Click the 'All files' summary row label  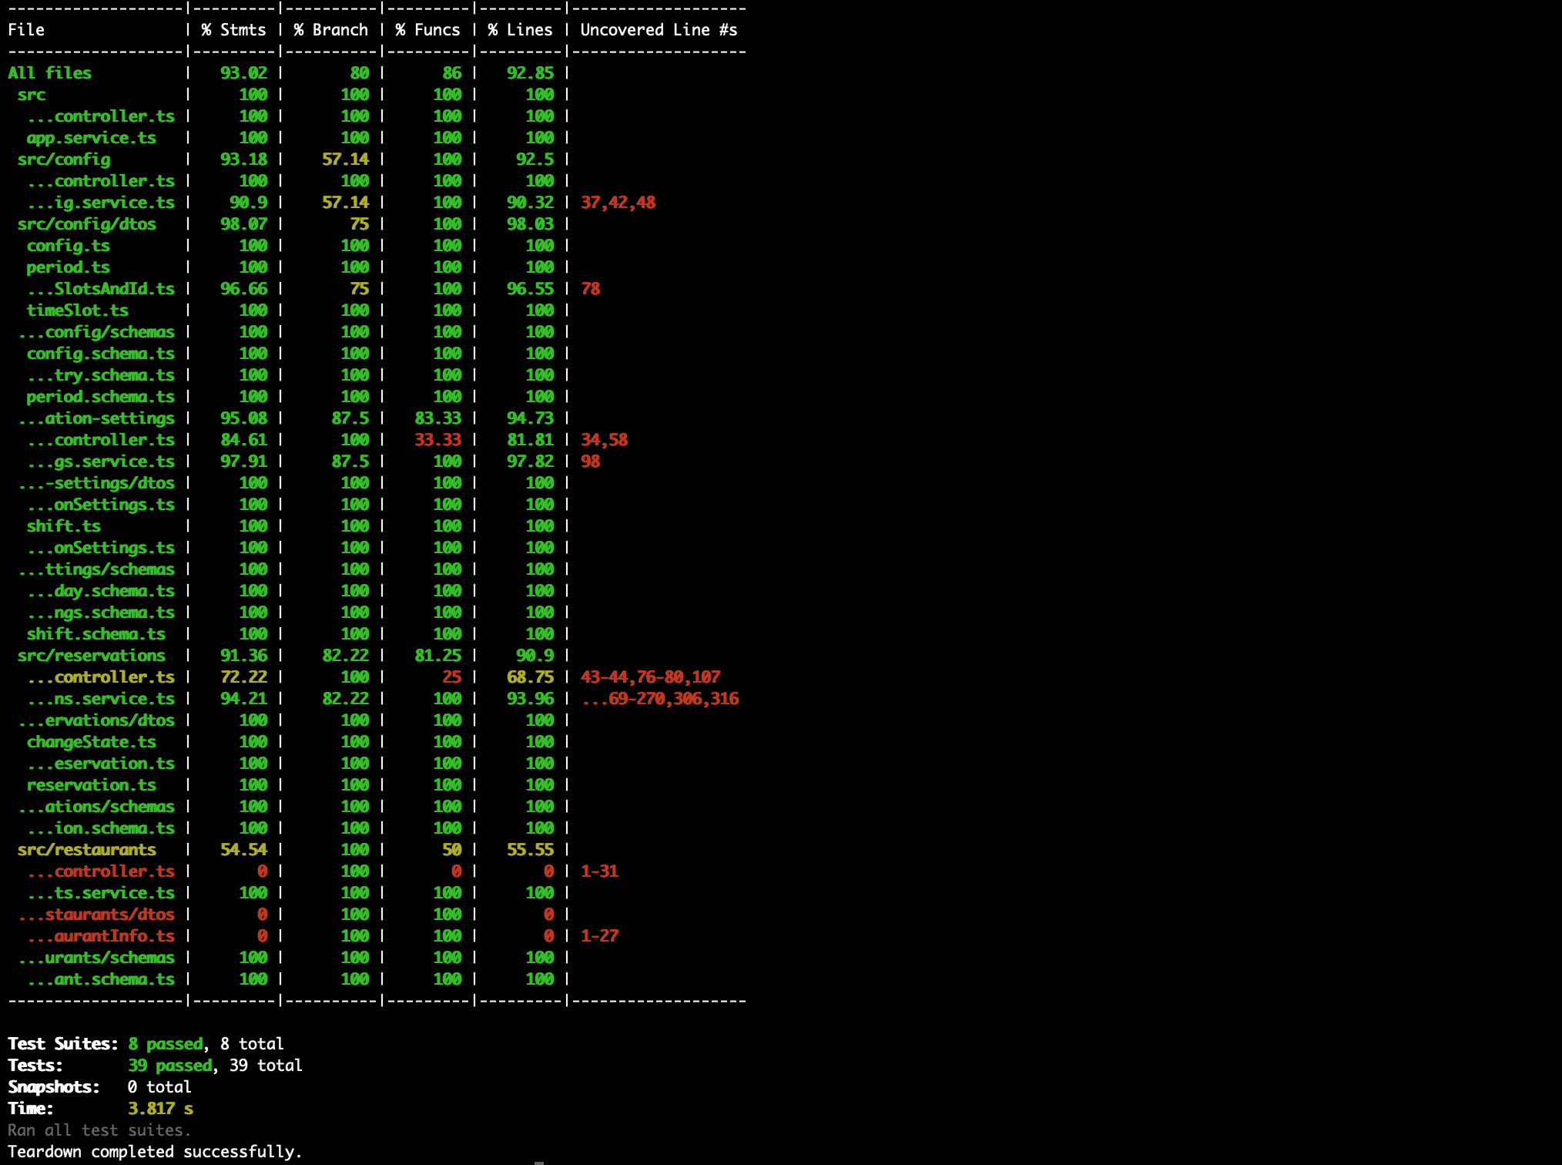[x=49, y=73]
